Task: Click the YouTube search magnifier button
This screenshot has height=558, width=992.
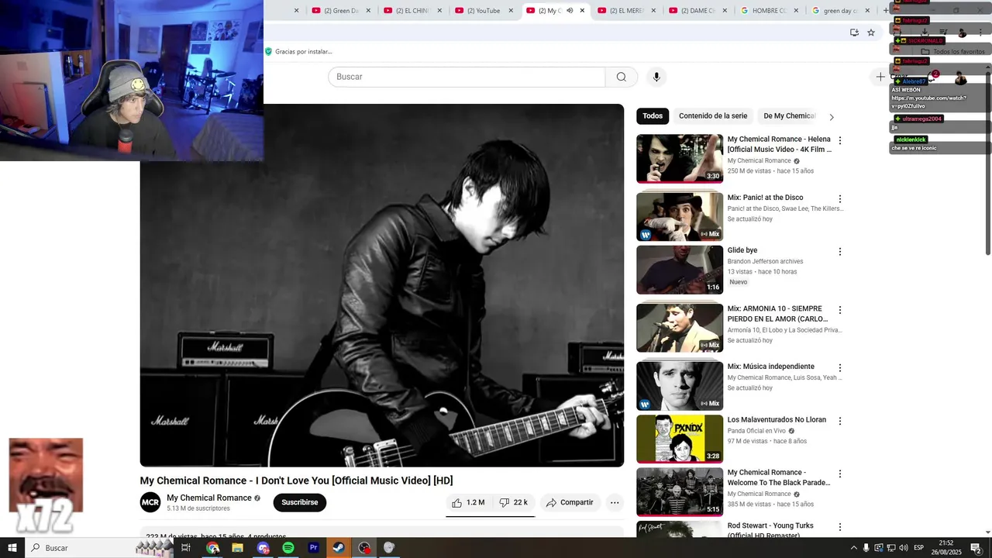Action: click(x=621, y=77)
